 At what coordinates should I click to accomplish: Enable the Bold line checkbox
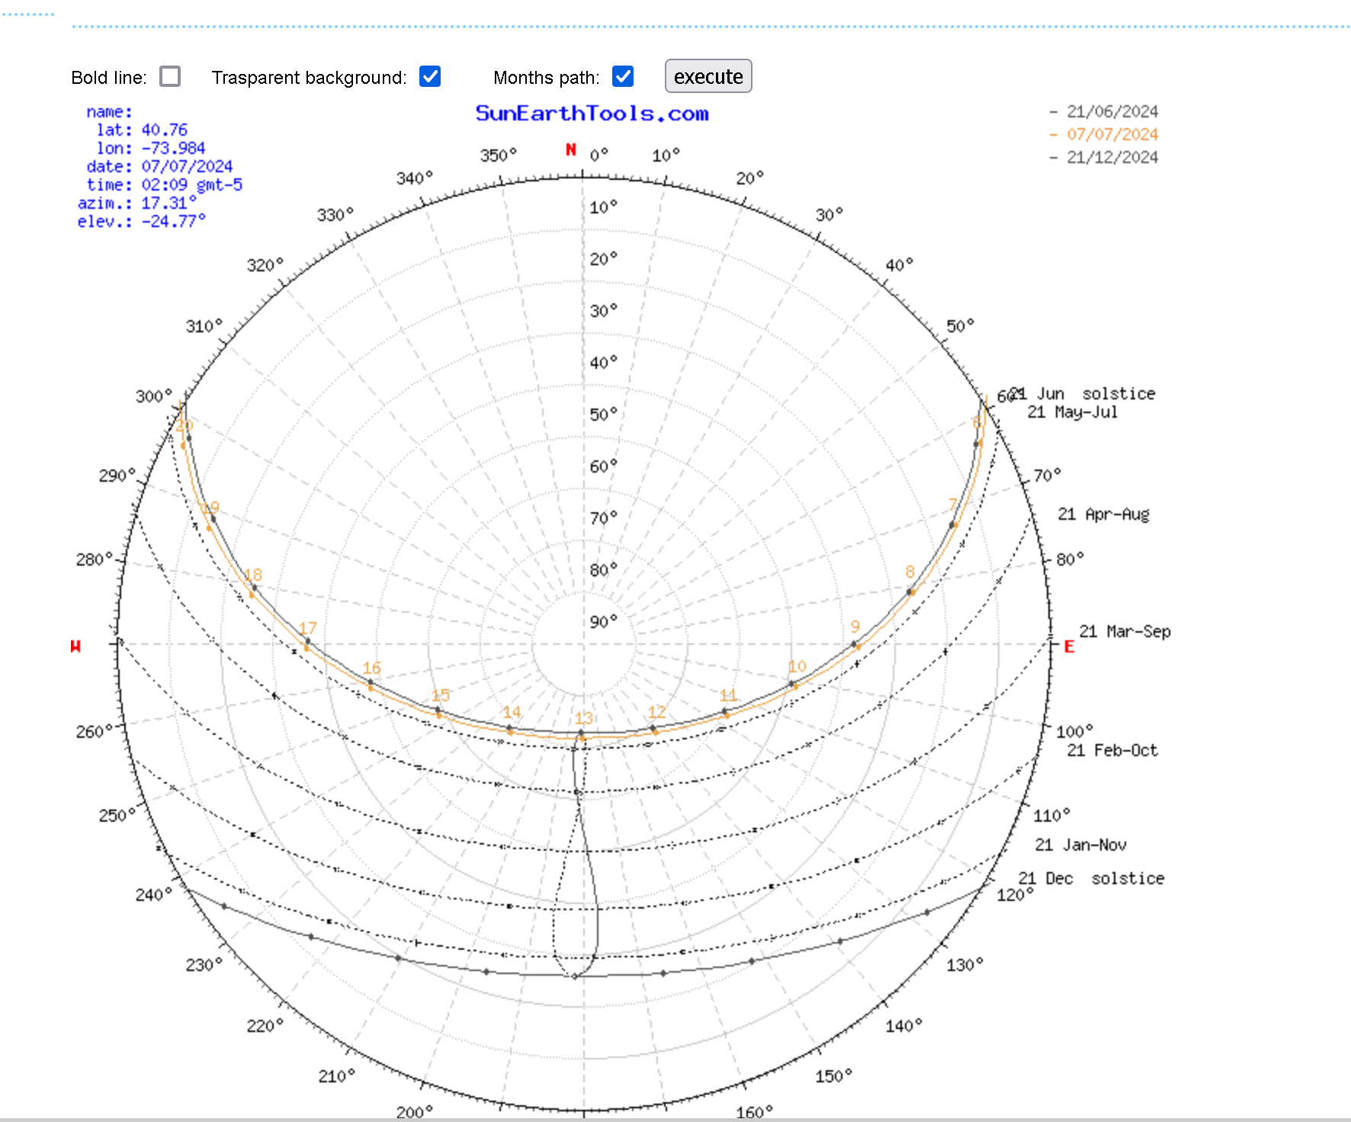pos(170,76)
